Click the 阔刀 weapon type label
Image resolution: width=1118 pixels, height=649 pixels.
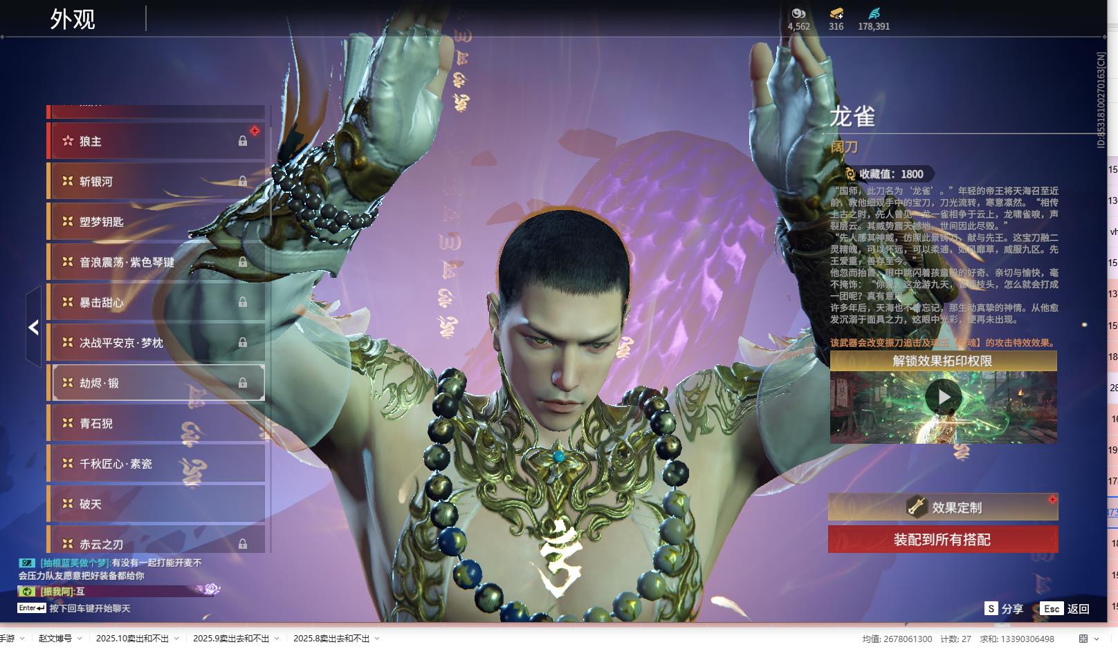coord(844,147)
